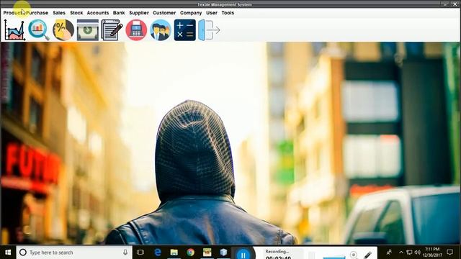The width and height of the screenshot is (461, 259).
Task: Launch Google Chrome from the taskbar
Action: pyautogui.click(x=190, y=253)
